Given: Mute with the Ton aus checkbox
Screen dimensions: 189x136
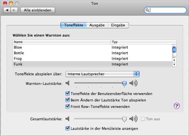Looking at the screenshot, I should (143, 119).
